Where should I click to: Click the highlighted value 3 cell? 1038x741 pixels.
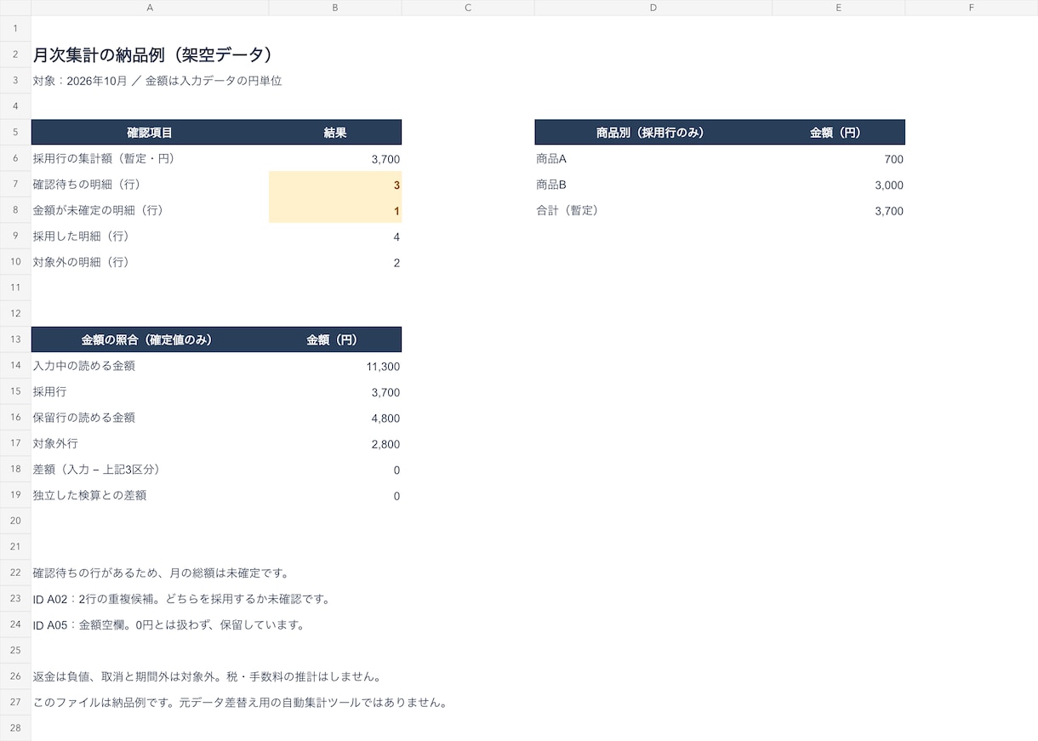pyautogui.click(x=335, y=184)
